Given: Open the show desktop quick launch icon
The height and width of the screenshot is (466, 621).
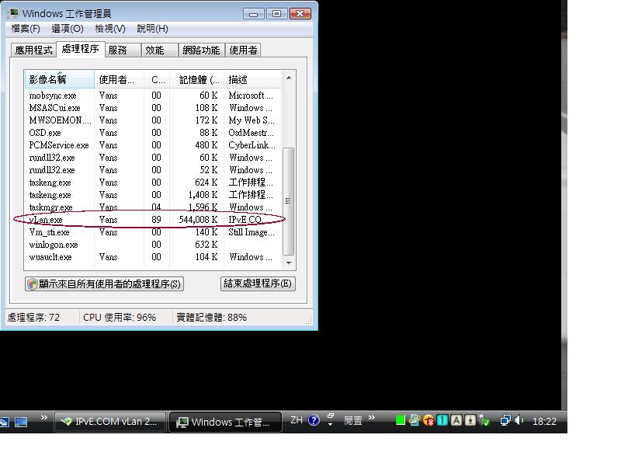Looking at the screenshot, I should tap(21, 422).
